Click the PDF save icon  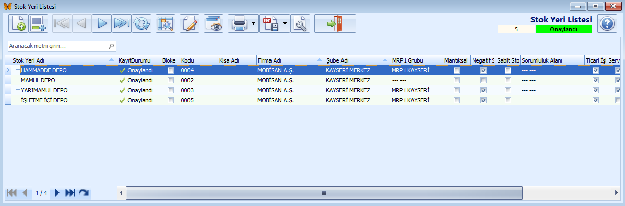click(271, 23)
